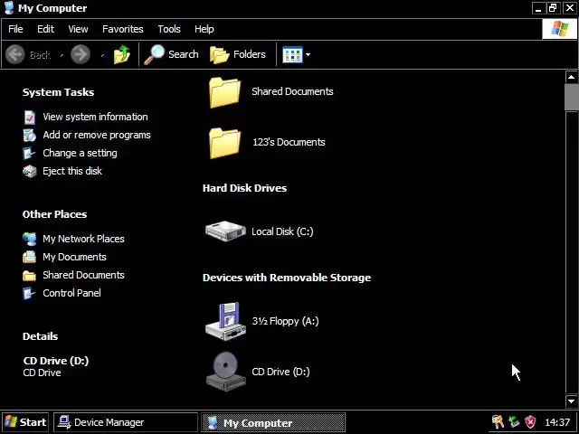Open My Network Places link
579x434 pixels.
point(83,239)
